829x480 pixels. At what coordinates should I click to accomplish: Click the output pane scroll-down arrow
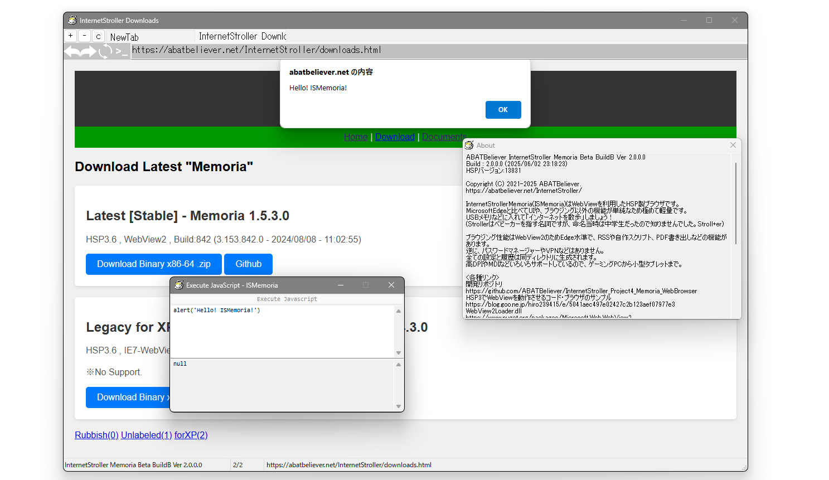[399, 406]
